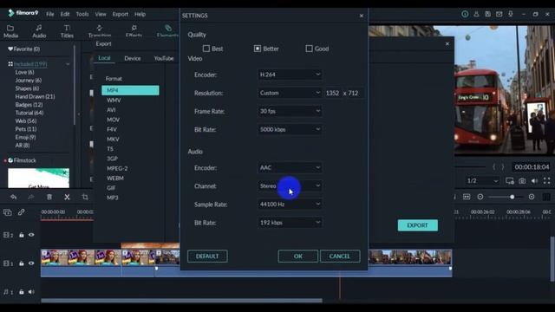Switch to the YouTube export tab

164,58
